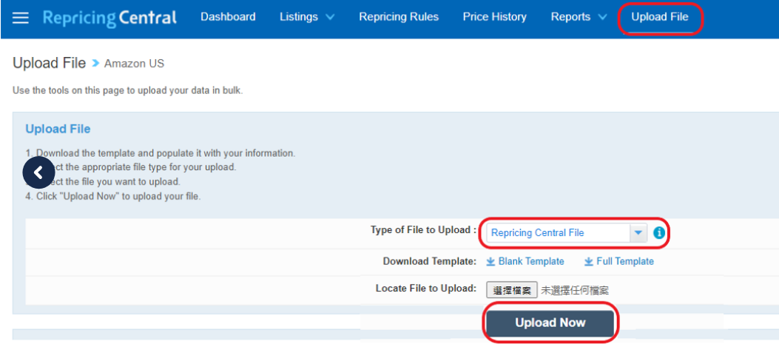Expand the Reports menu
Screen dimensions: 779x347
579,17
